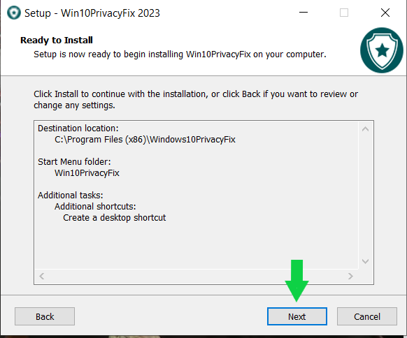
Task: Click the scroll up arrow in the summary box
Action: (366, 128)
